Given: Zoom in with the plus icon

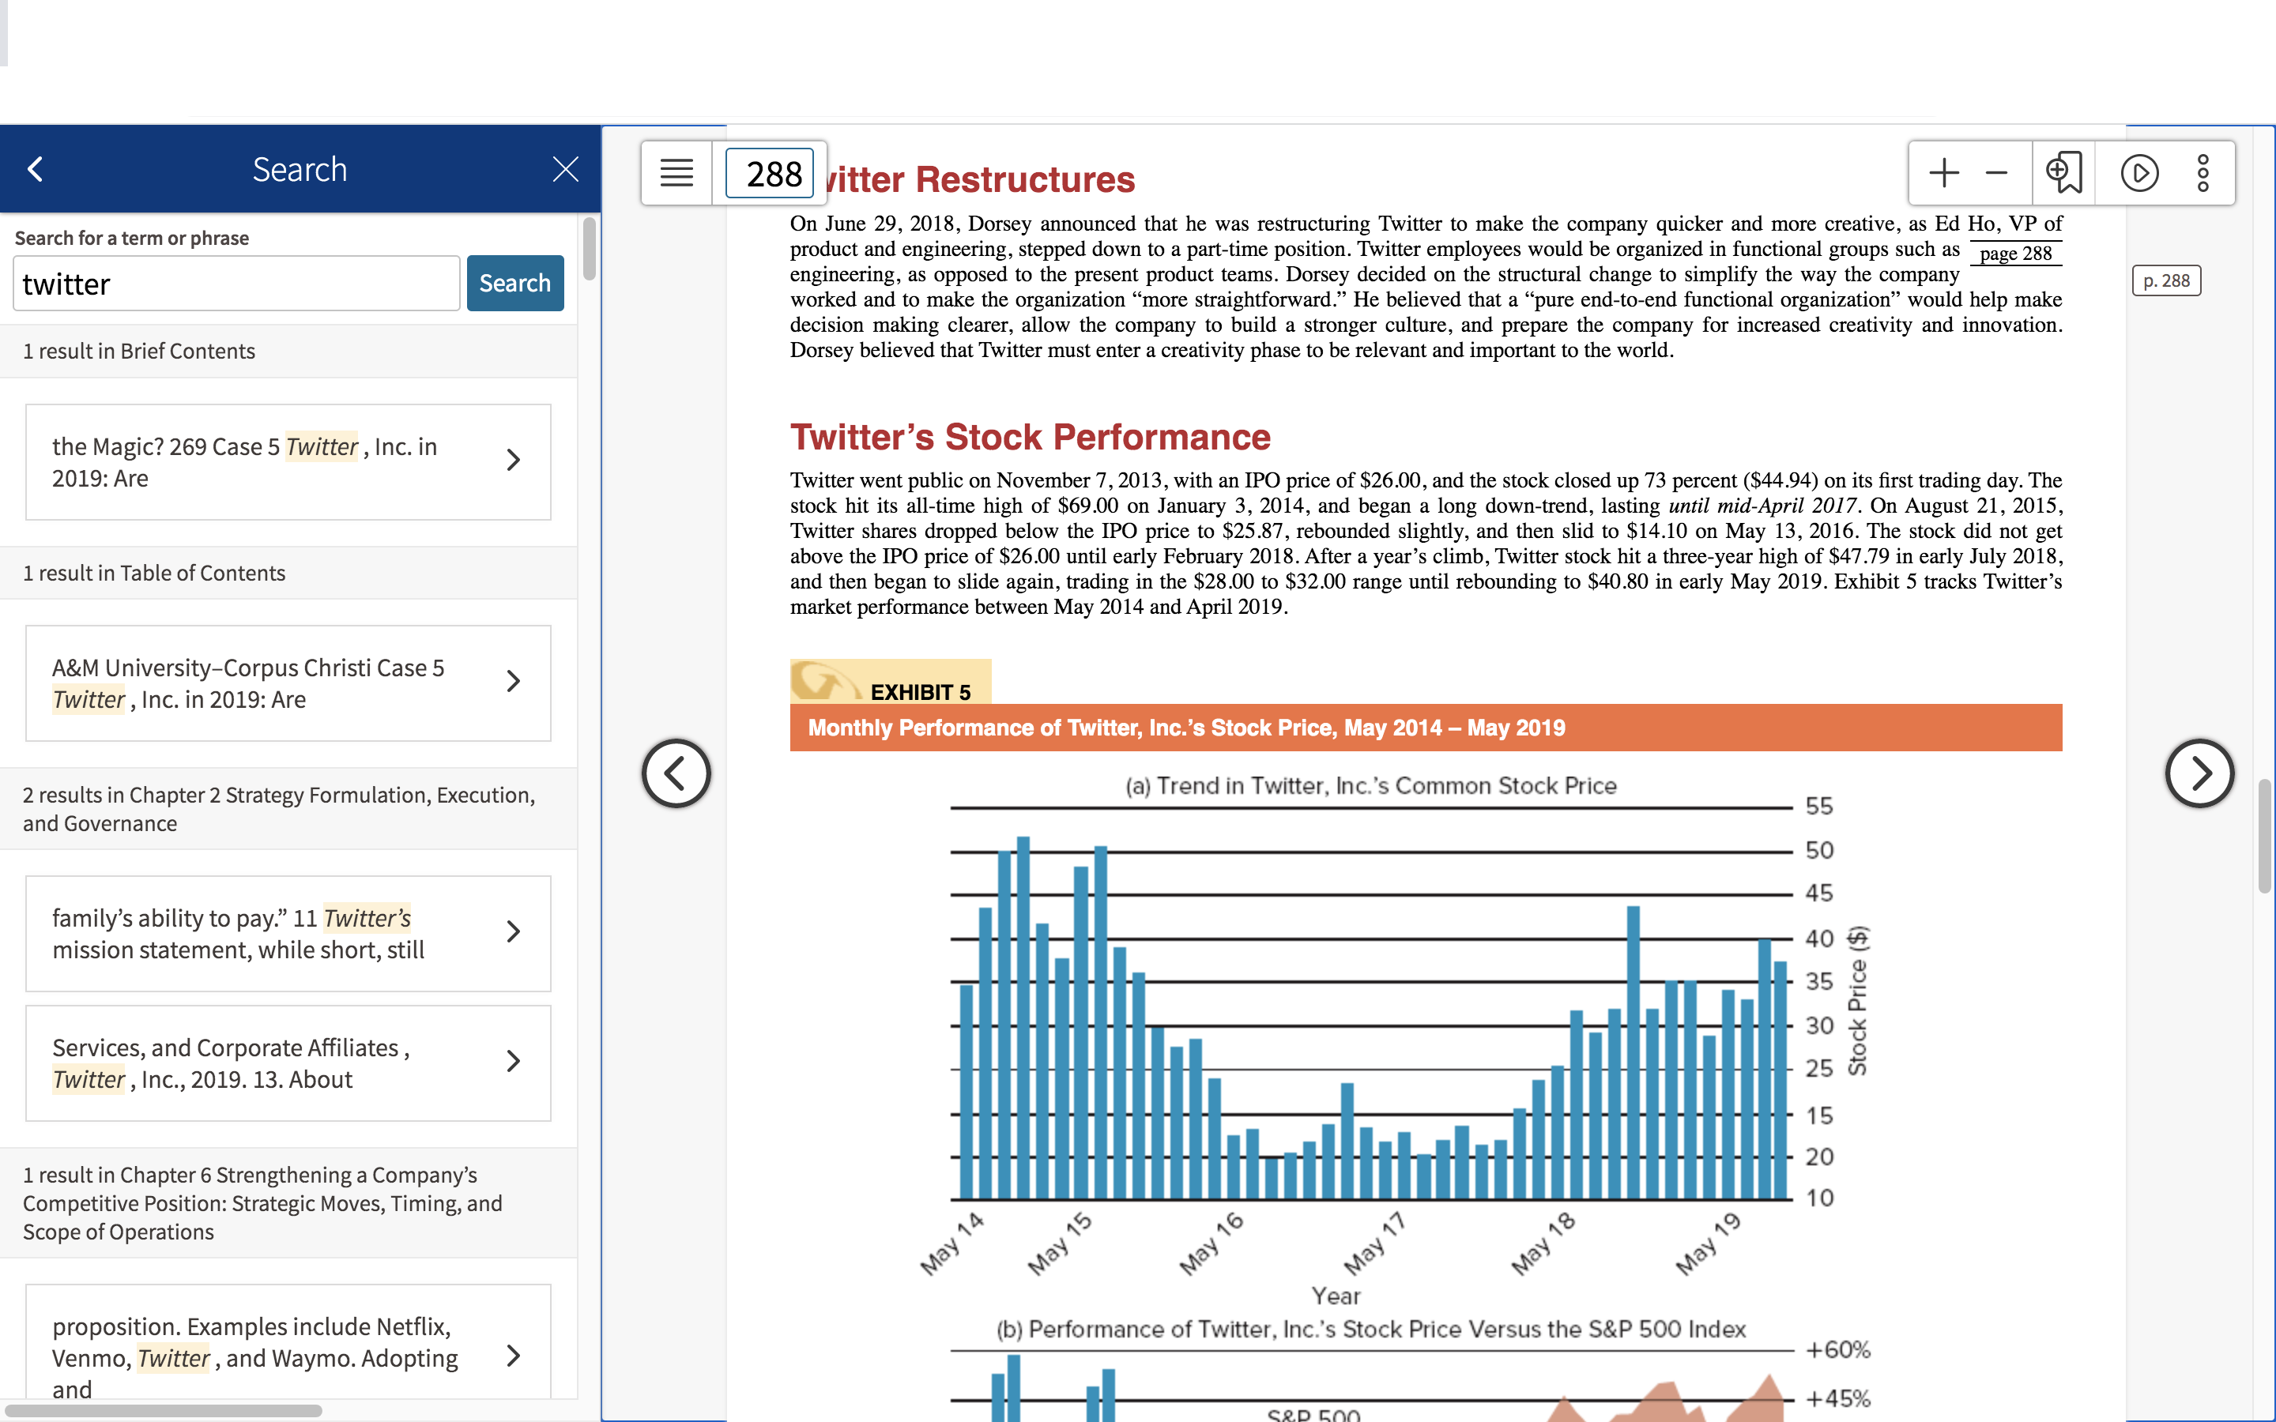Looking at the screenshot, I should coord(1943,173).
